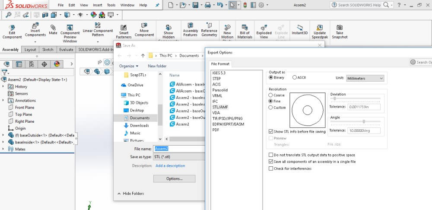Open the PropertyManager tab icon
432x210 pixels.
tap(19, 64)
